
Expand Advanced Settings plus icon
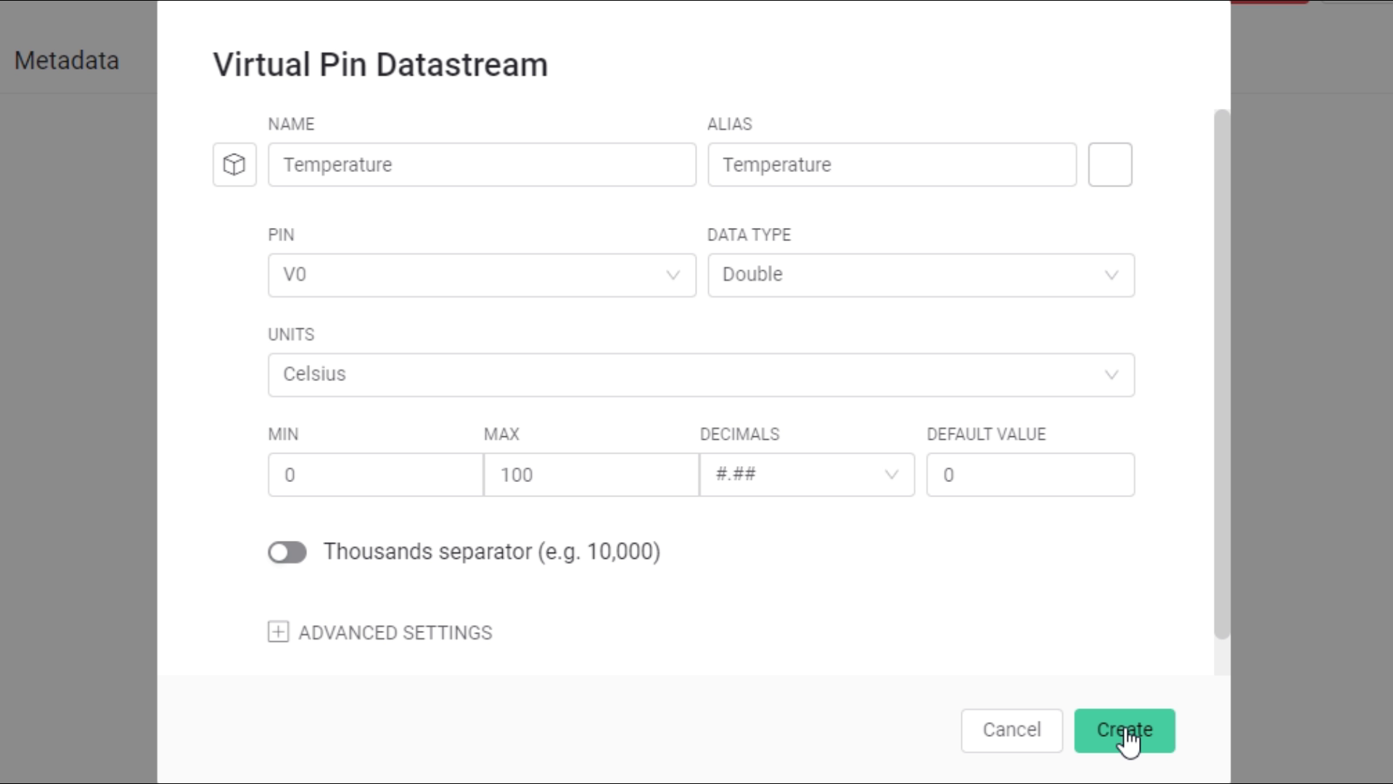pyautogui.click(x=278, y=632)
